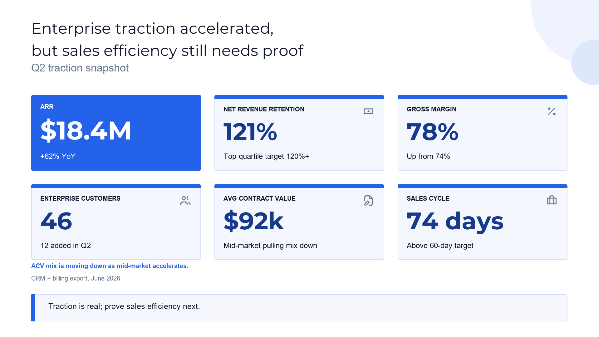Screen dimensions: 599x337
Task: Click the 78% gross margin figure
Action: pos(433,132)
